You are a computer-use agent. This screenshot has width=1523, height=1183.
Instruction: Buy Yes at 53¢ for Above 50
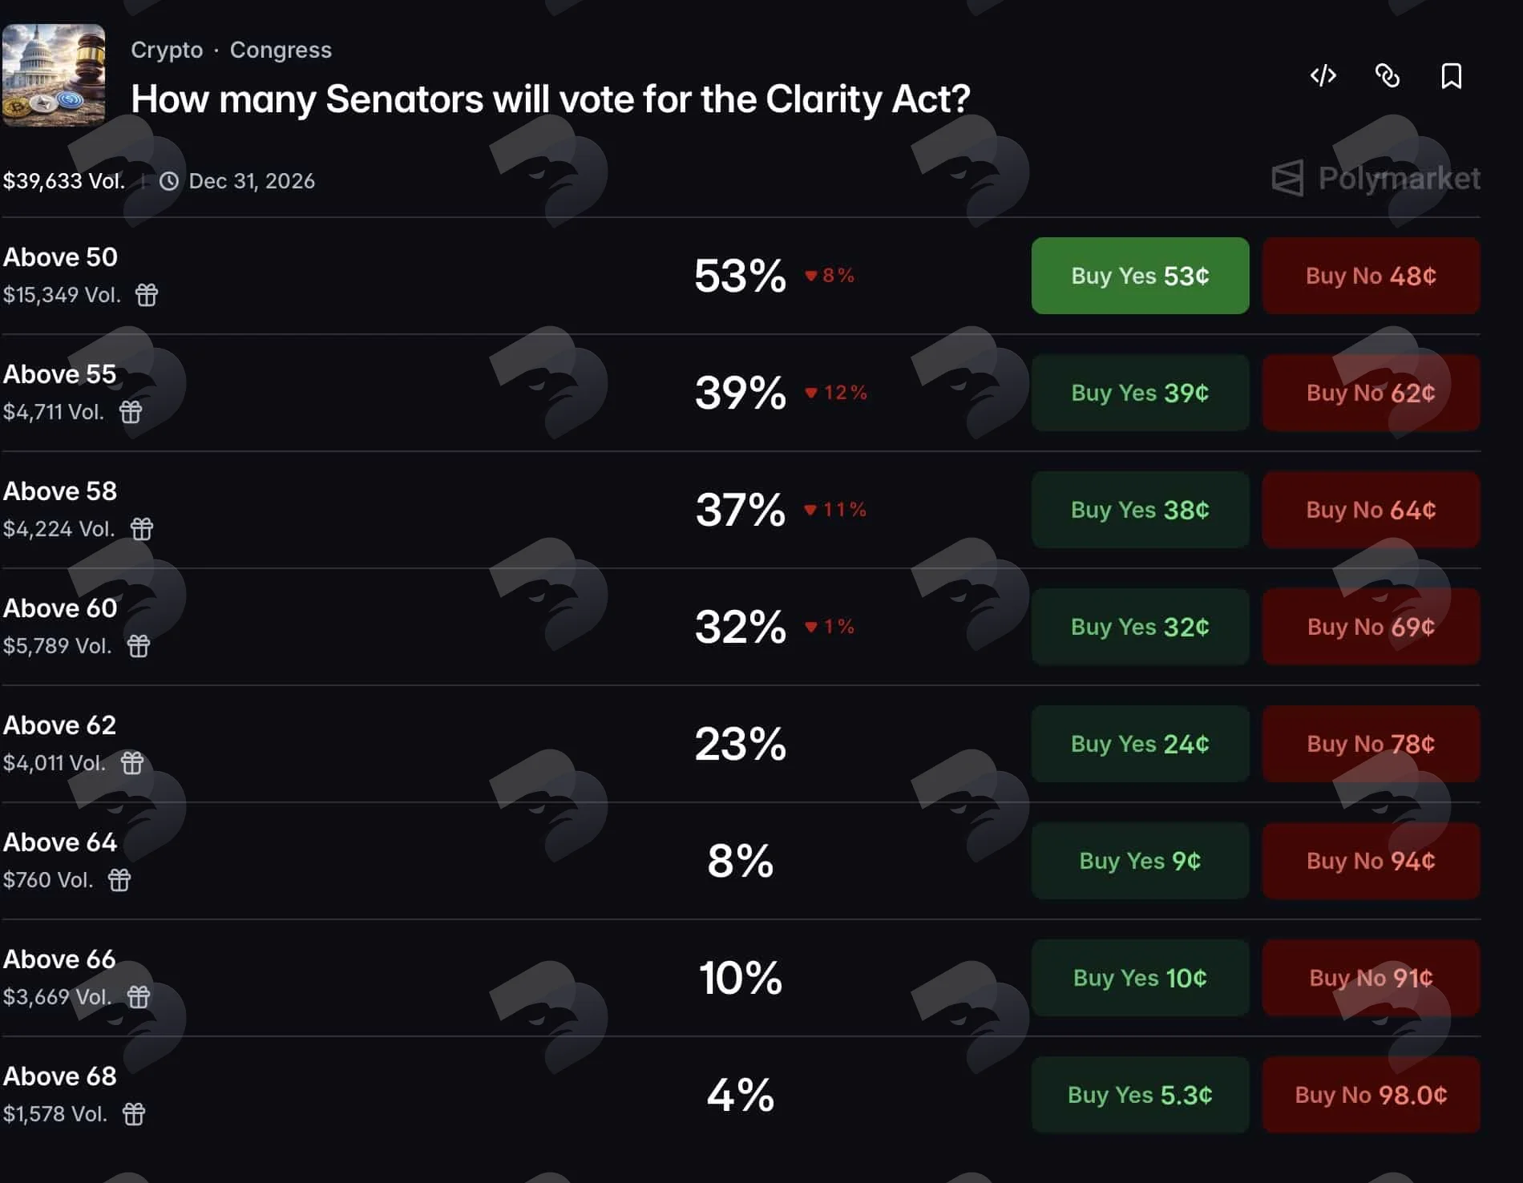click(x=1140, y=276)
